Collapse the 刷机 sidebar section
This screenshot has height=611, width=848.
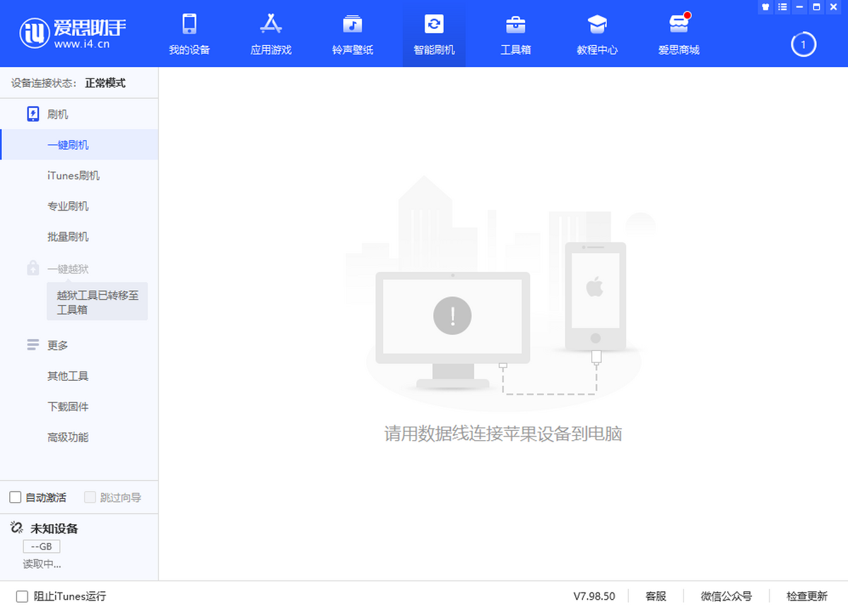[58, 114]
